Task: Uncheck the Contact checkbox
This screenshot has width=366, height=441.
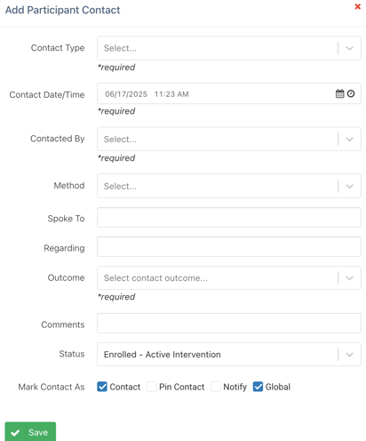Action: [x=102, y=387]
